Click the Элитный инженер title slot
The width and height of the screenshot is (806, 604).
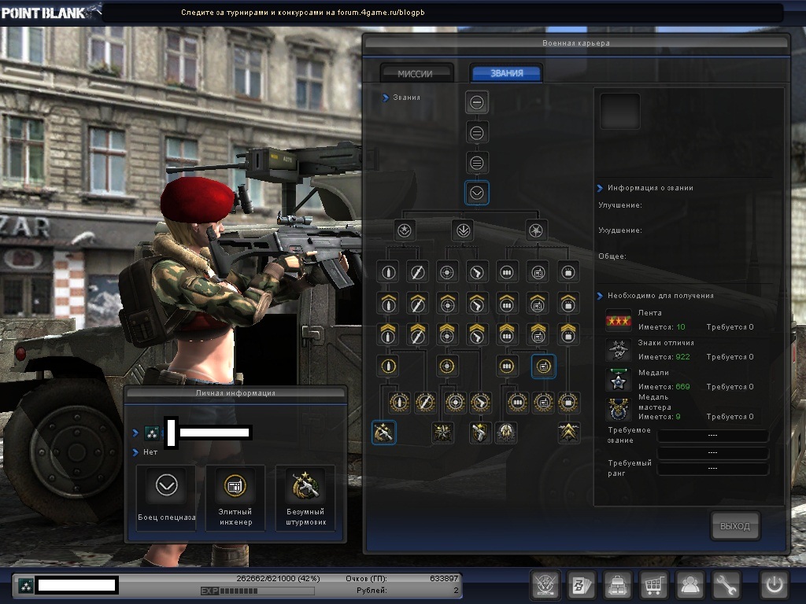(x=235, y=497)
